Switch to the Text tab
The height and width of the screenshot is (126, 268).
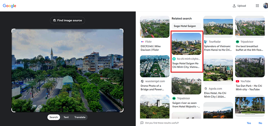66,117
